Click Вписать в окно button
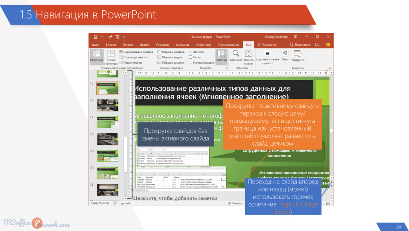This screenshot has height=231, width=409. click(248, 57)
